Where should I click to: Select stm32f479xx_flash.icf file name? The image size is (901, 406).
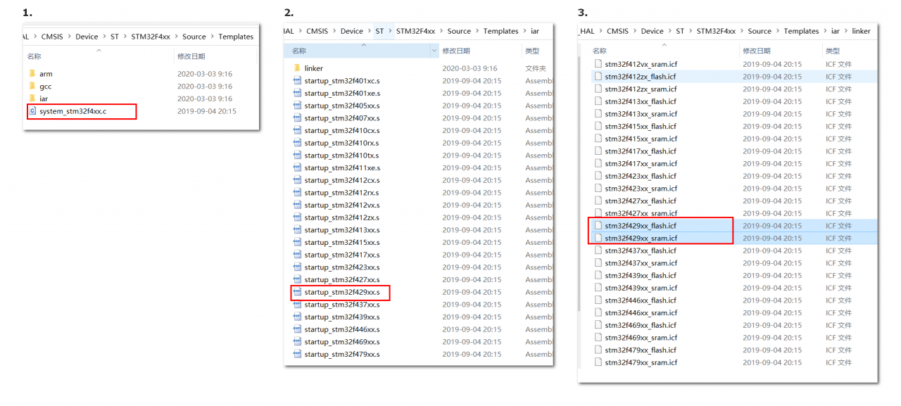coord(641,350)
